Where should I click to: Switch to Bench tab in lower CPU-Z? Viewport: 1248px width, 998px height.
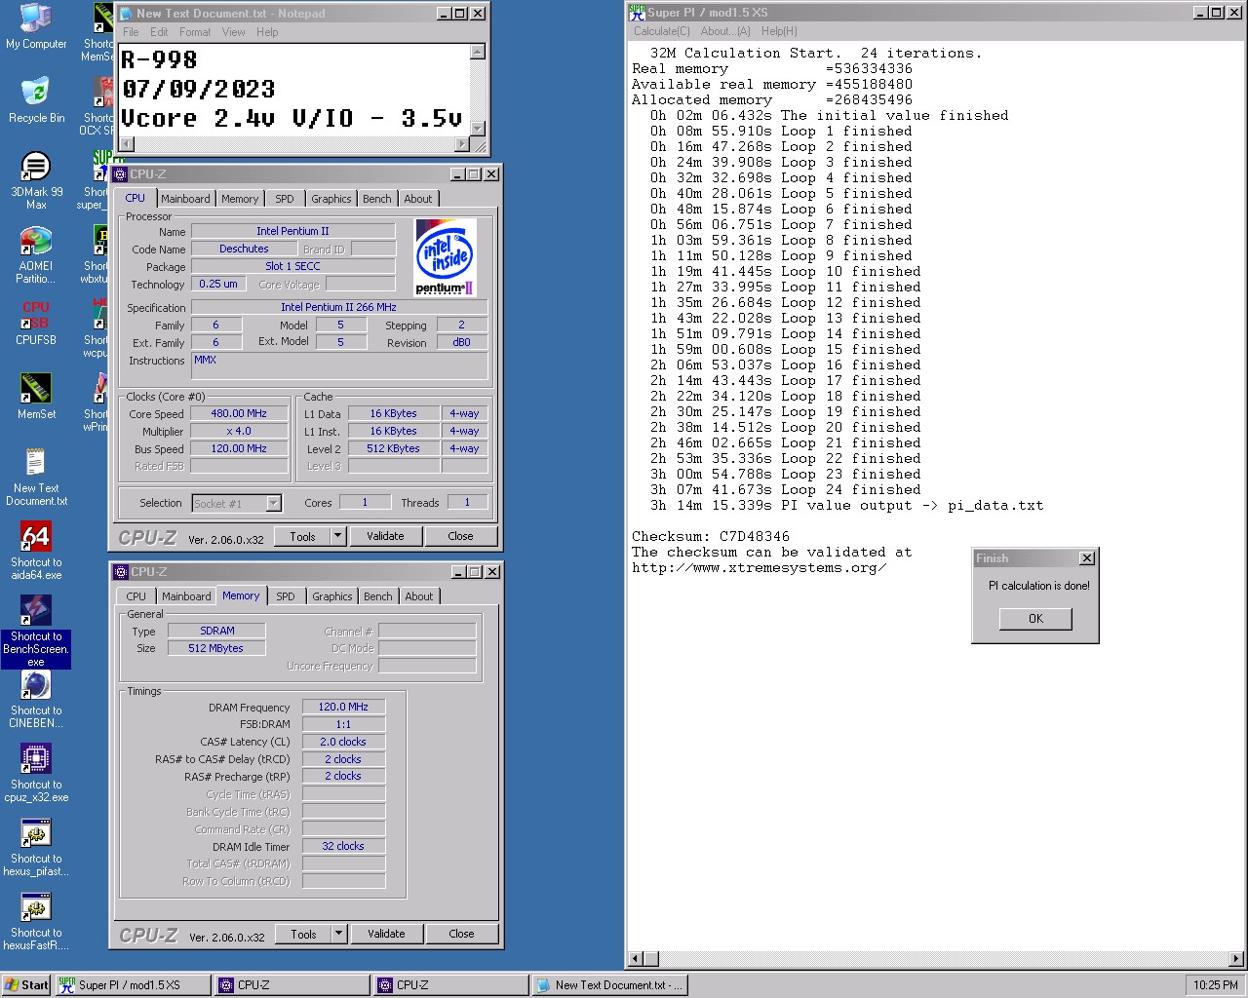point(378,596)
